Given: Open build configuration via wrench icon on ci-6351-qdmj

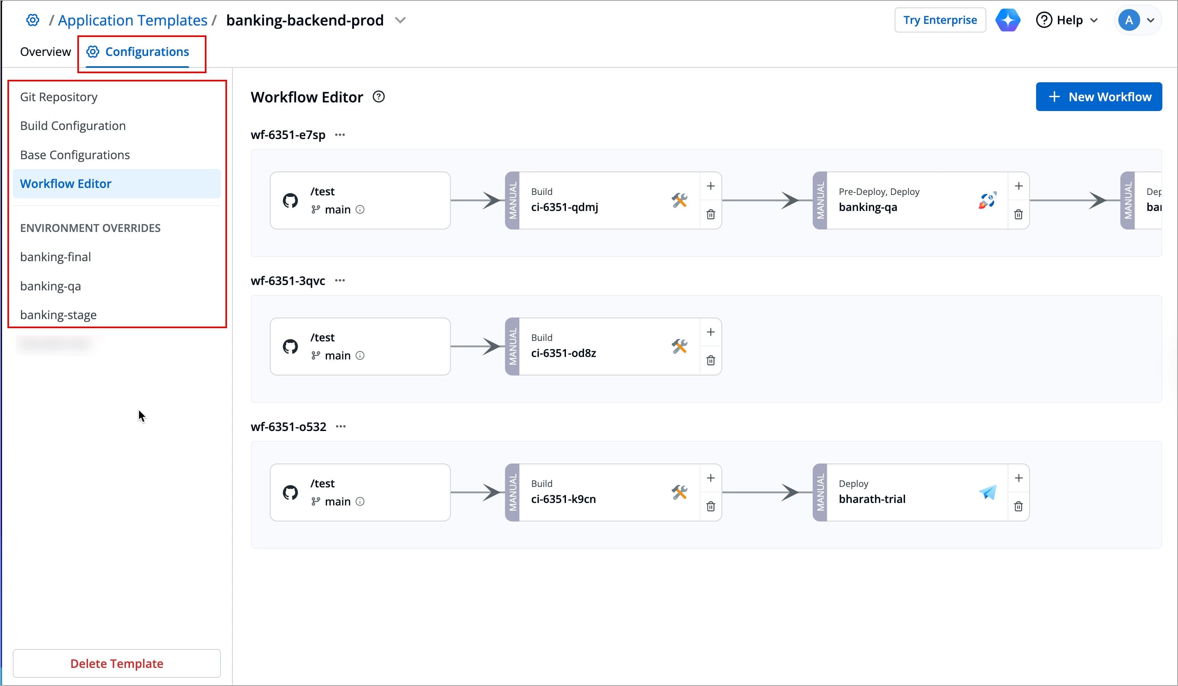Looking at the screenshot, I should [x=680, y=200].
